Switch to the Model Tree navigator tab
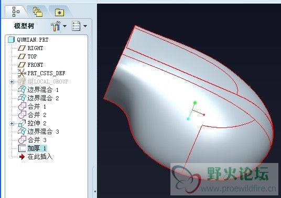The image size is (281, 198). [x=16, y=12]
